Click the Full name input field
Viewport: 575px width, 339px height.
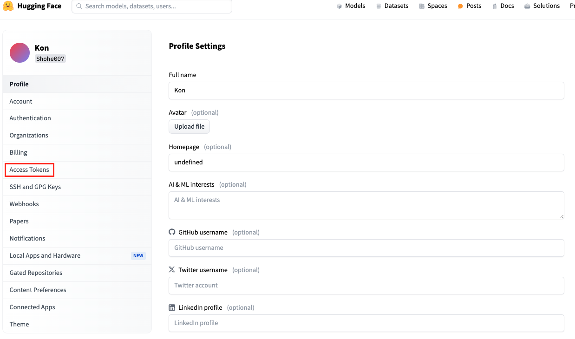click(x=366, y=91)
